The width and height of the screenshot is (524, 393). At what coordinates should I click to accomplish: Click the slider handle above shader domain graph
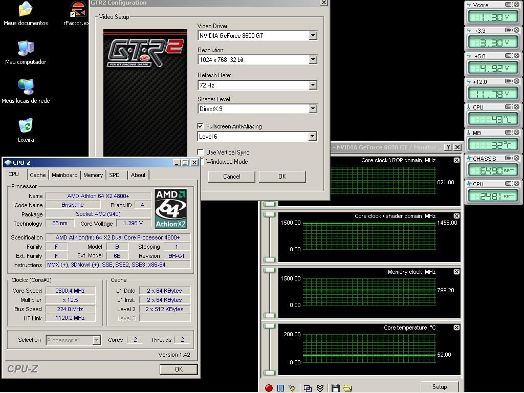point(269,214)
